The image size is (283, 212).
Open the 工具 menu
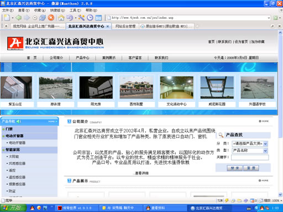[75, 10]
